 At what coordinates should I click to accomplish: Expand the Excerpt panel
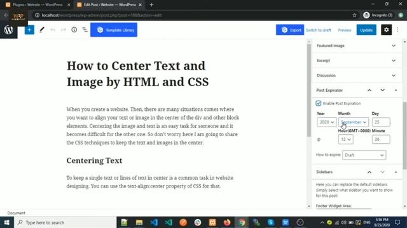pos(356,61)
